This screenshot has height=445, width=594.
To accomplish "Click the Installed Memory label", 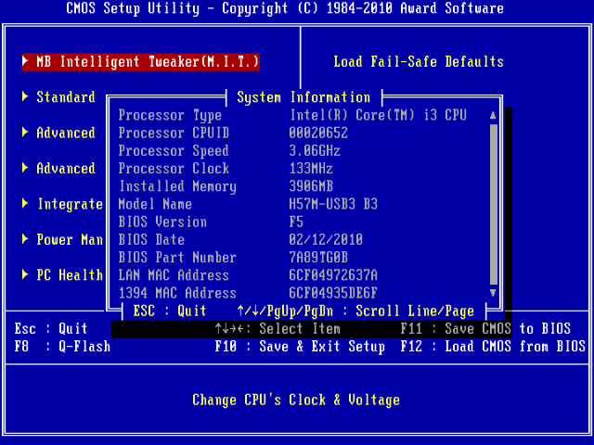I will coord(177,186).
